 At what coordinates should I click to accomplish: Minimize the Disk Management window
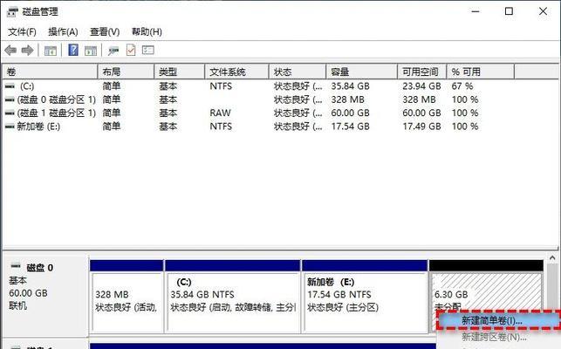pos(475,11)
